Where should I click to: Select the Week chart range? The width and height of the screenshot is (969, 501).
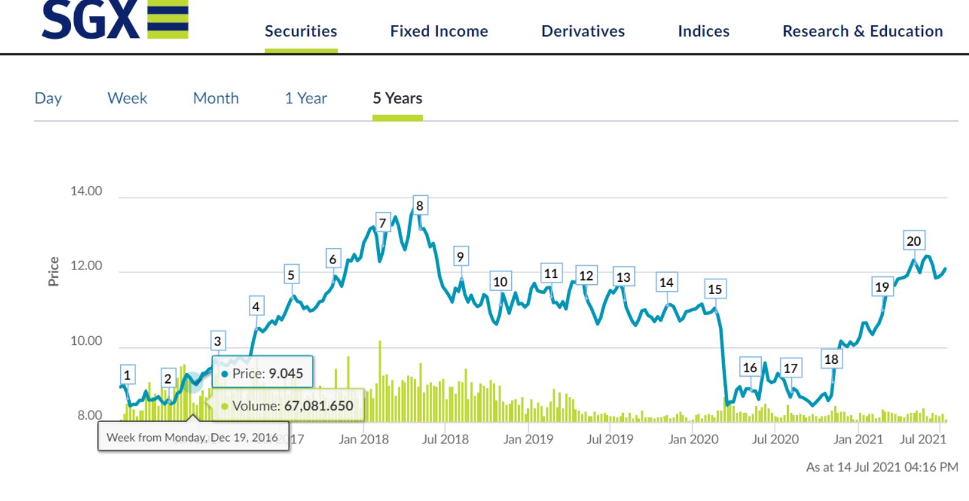coord(127,98)
